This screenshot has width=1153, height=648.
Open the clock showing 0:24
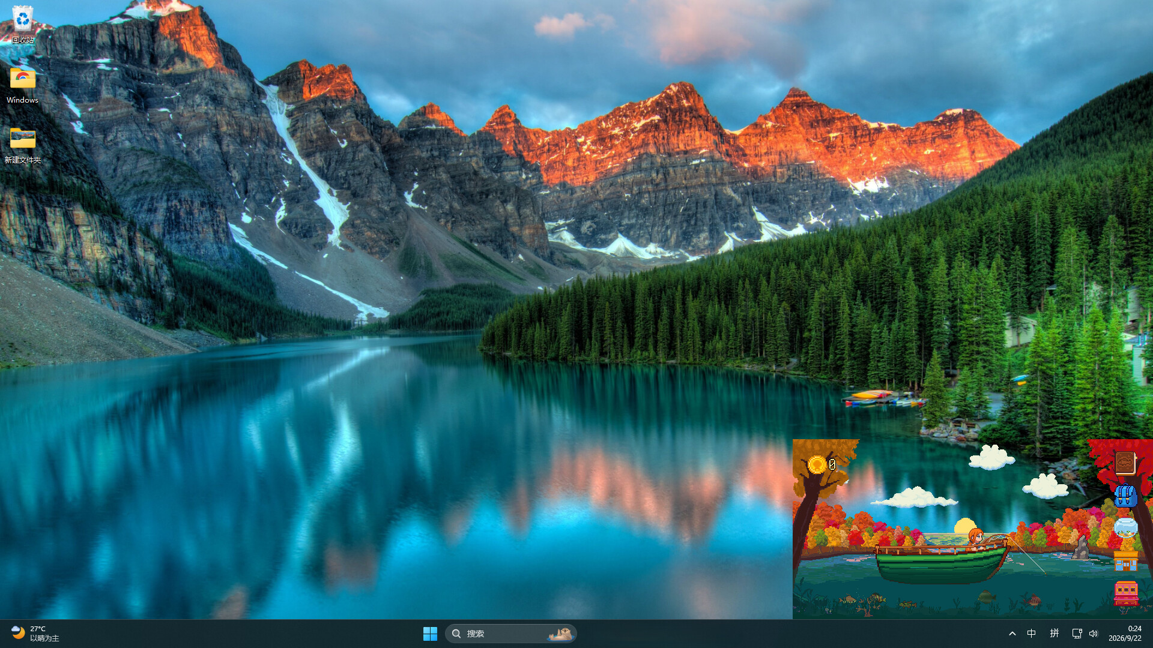click(1125, 634)
